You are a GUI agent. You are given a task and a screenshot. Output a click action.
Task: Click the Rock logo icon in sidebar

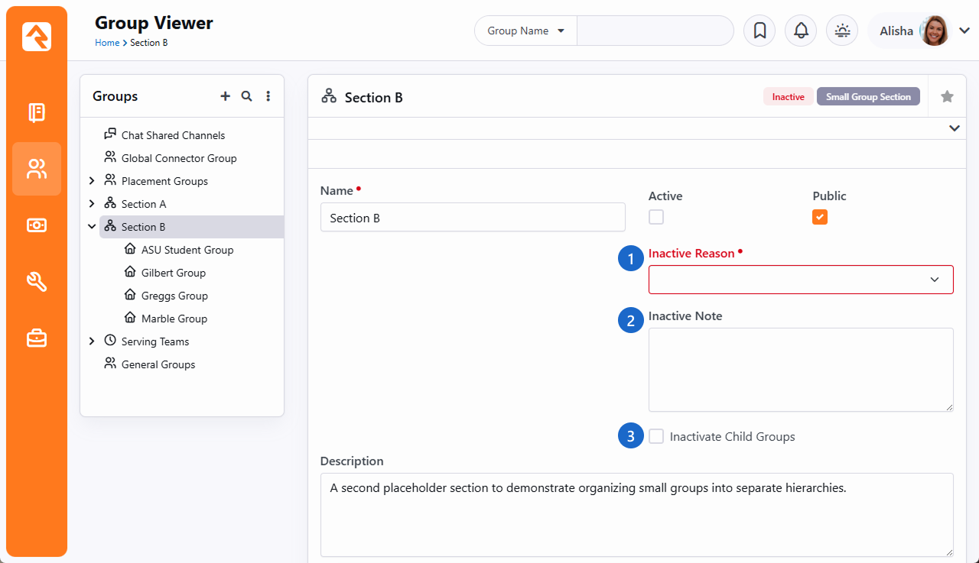click(x=37, y=37)
